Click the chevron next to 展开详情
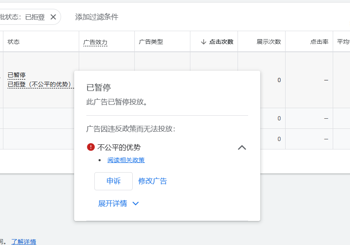The image size is (350, 245). coord(136,204)
